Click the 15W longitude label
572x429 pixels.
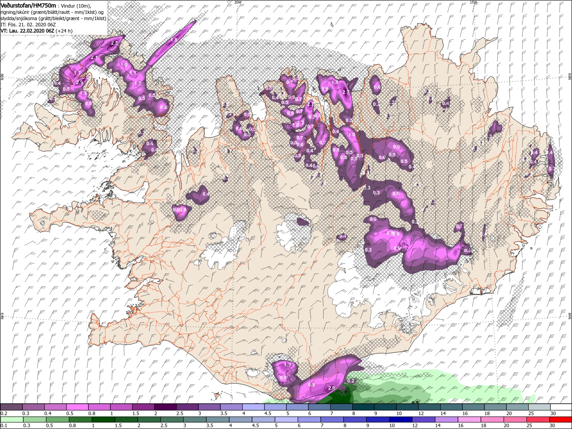473,2
